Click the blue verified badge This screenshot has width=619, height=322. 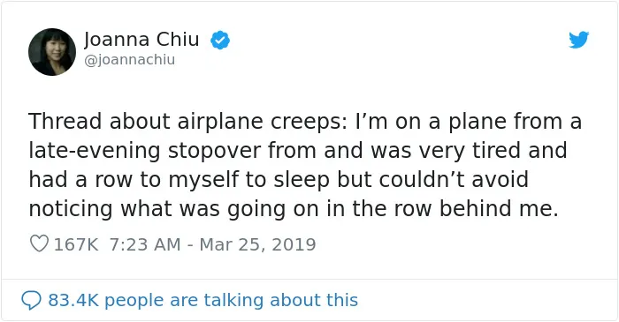[220, 40]
